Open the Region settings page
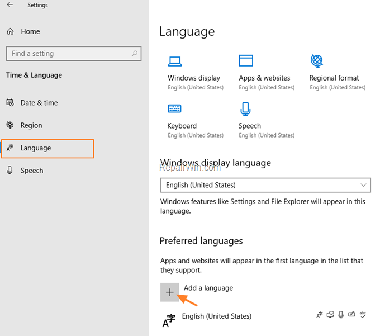The width and height of the screenshot is (380, 336). 31,125
